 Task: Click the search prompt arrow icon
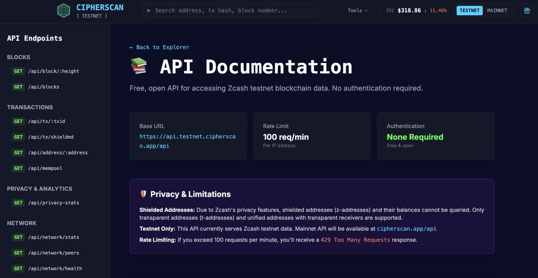(148, 10)
